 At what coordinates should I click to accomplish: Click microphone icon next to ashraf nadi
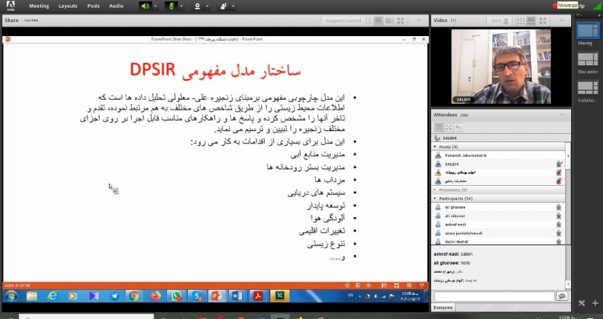559,224
